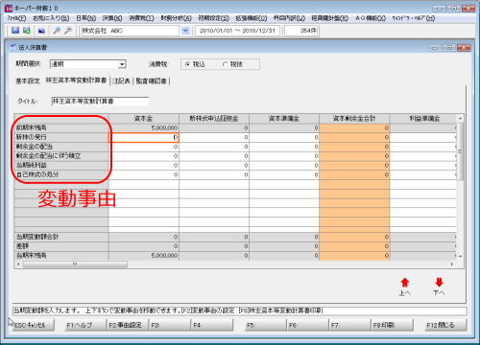Open the AO機能(X) menu

[371, 18]
